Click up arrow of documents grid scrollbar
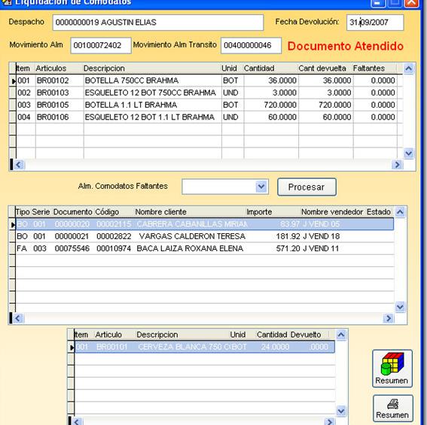Viewport: 427px width, 425px height. point(400,212)
